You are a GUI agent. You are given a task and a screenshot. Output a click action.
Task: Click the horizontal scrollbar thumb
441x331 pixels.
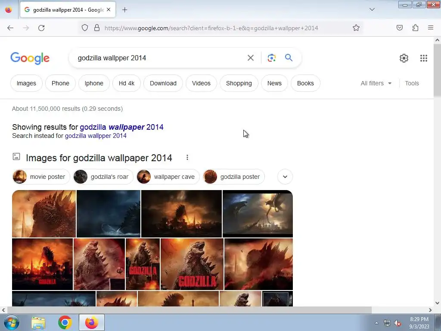pos(189,310)
